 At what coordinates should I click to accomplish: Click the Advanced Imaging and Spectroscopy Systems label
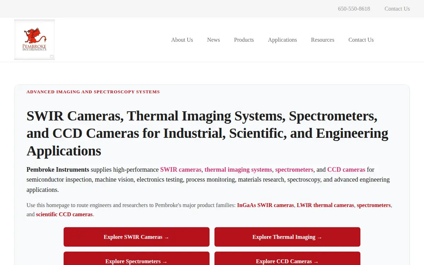click(93, 92)
